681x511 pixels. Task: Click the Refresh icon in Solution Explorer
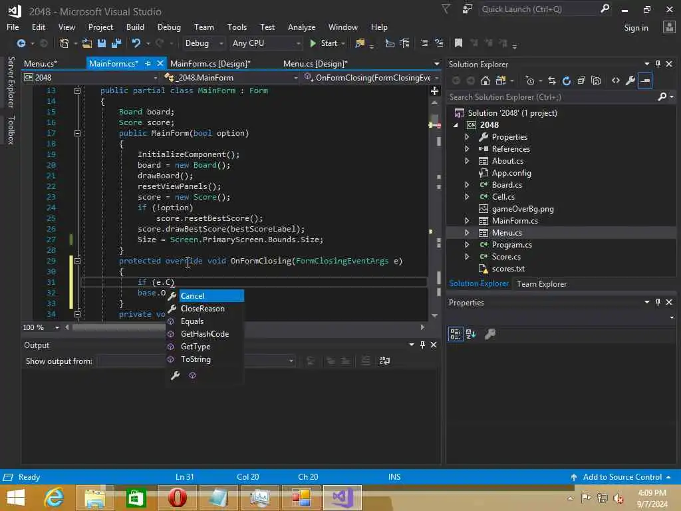tap(567, 81)
